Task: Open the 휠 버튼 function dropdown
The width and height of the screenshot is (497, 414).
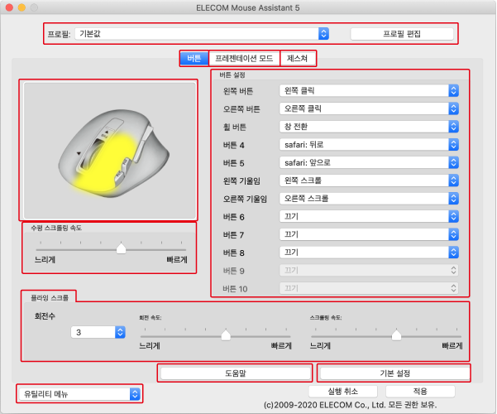Action: pos(369,127)
